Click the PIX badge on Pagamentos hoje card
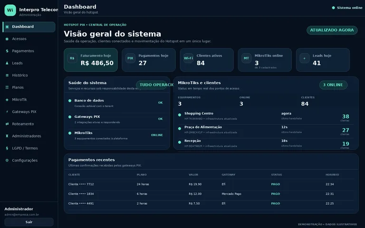 [130, 58]
